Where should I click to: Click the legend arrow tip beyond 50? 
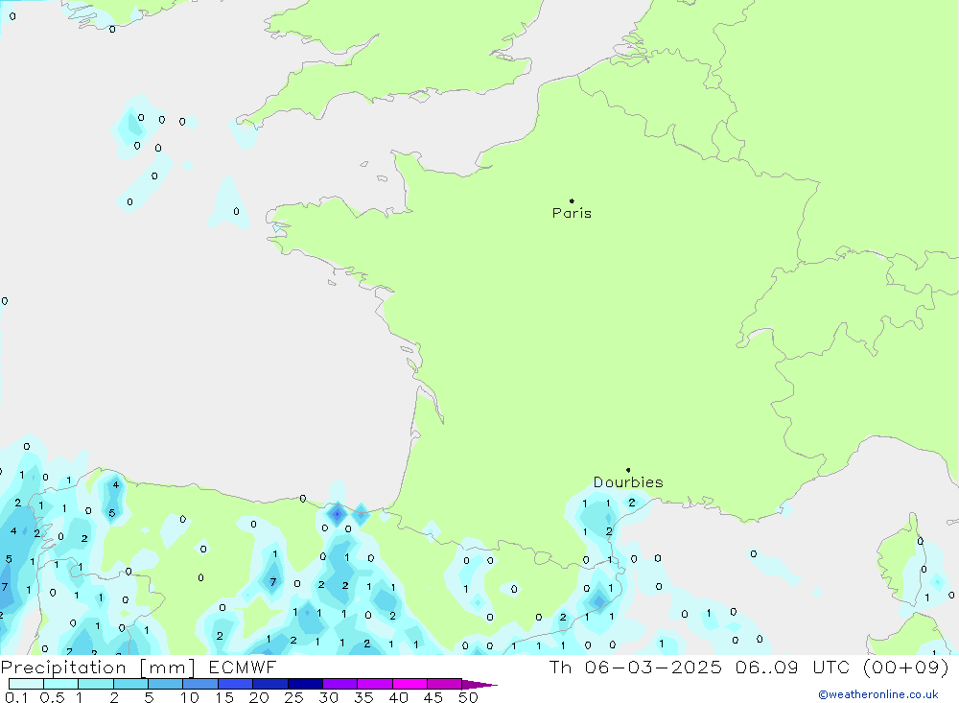(x=480, y=685)
